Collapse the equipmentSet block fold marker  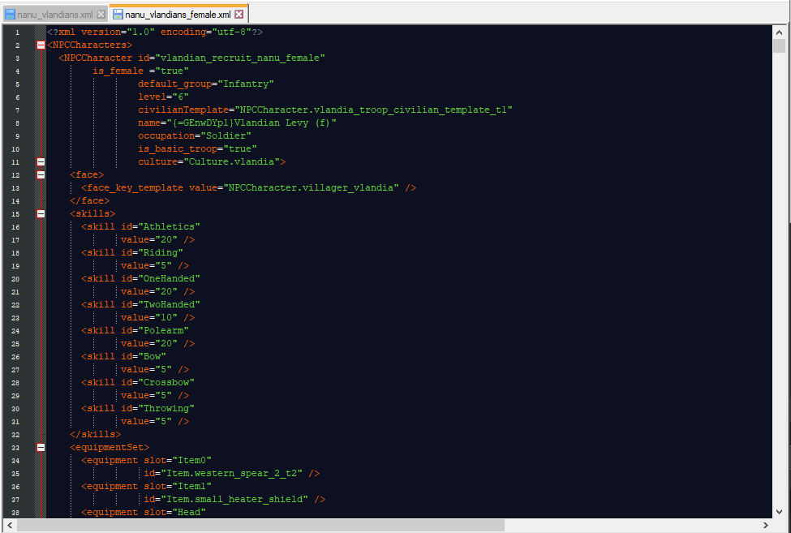(41, 448)
